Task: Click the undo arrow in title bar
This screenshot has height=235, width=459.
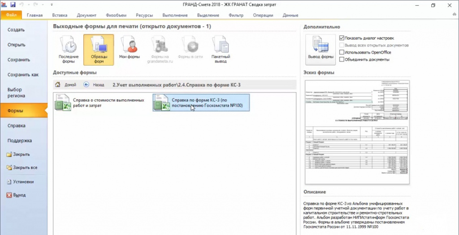Action: (x=22, y=4)
